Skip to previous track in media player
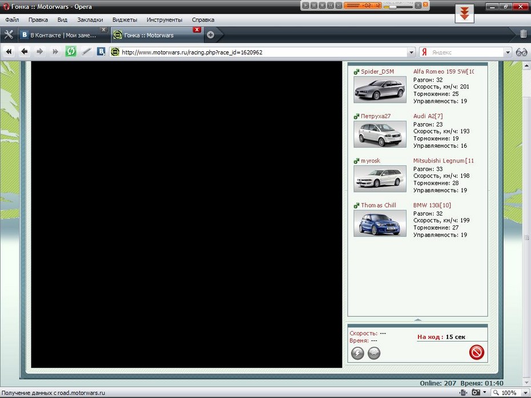This screenshot has height=398, width=531. pos(330,5)
